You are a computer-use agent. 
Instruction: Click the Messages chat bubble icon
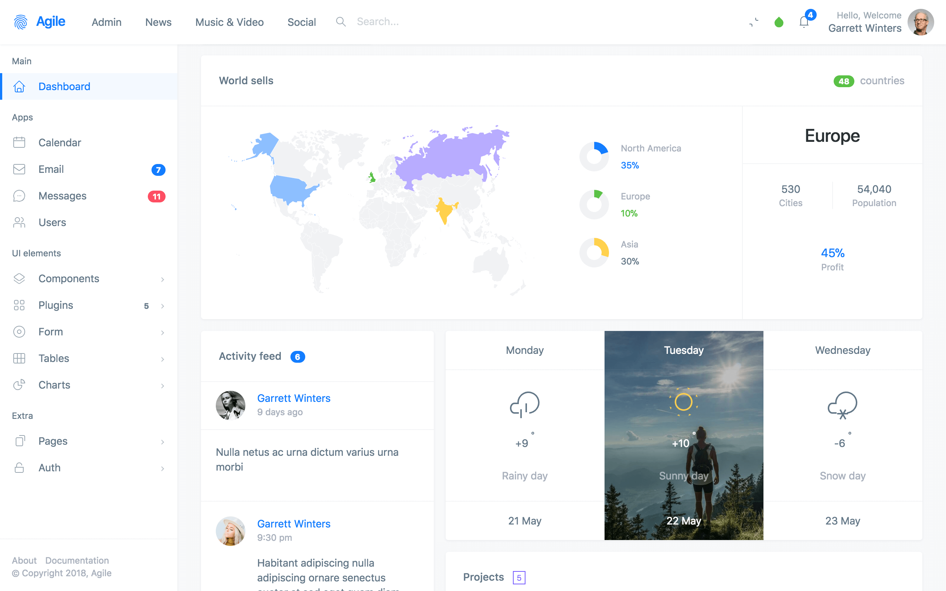[x=19, y=196]
